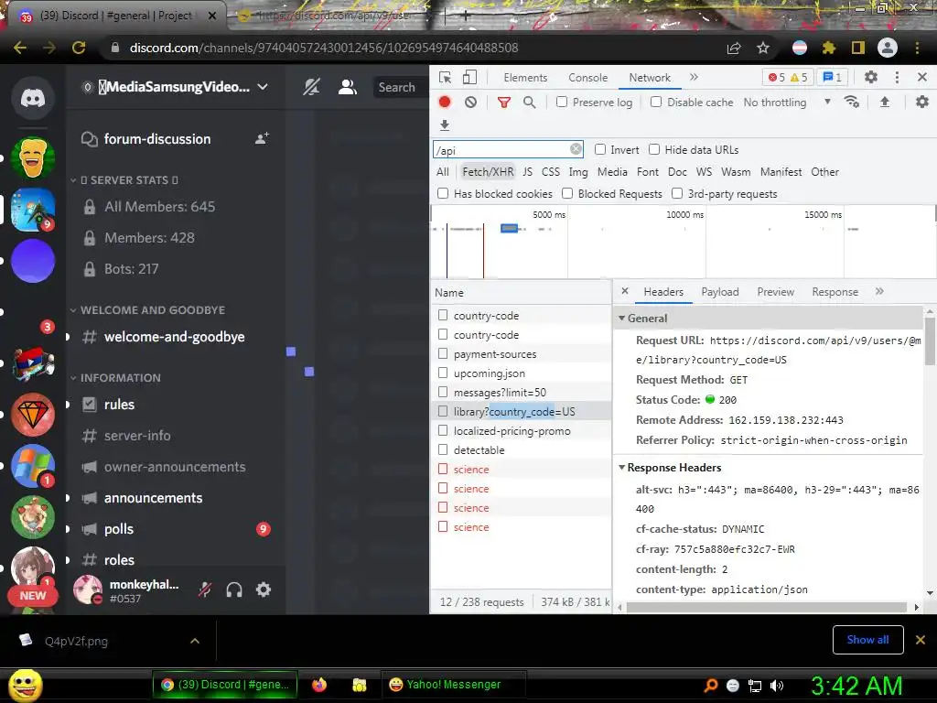Viewport: 937px width, 703px height.
Task: Filter requests by WS type
Action: coord(704,171)
